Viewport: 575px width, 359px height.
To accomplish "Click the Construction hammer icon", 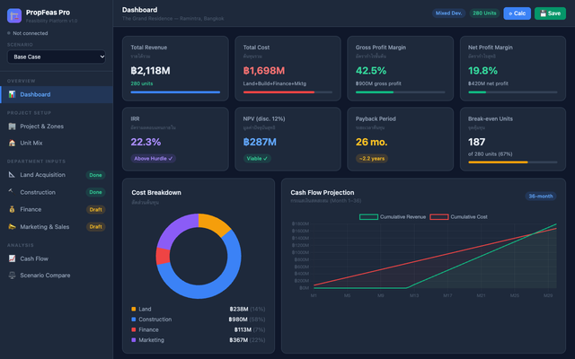I will tap(12, 192).
